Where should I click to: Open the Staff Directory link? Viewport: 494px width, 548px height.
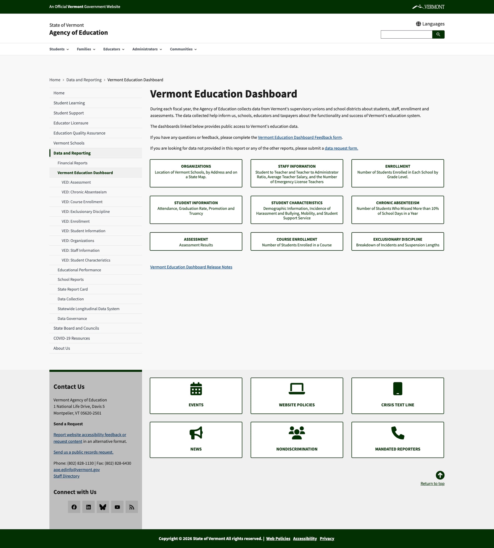pyautogui.click(x=66, y=476)
